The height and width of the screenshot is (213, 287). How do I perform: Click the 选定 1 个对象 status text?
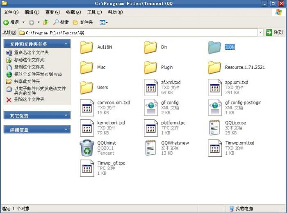(16, 208)
